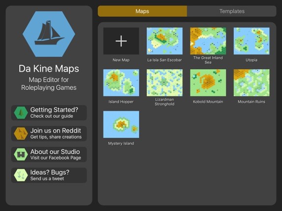Click the 'Kobold Mountain' label
Viewport: 282px width, 211px height.
[208, 102]
